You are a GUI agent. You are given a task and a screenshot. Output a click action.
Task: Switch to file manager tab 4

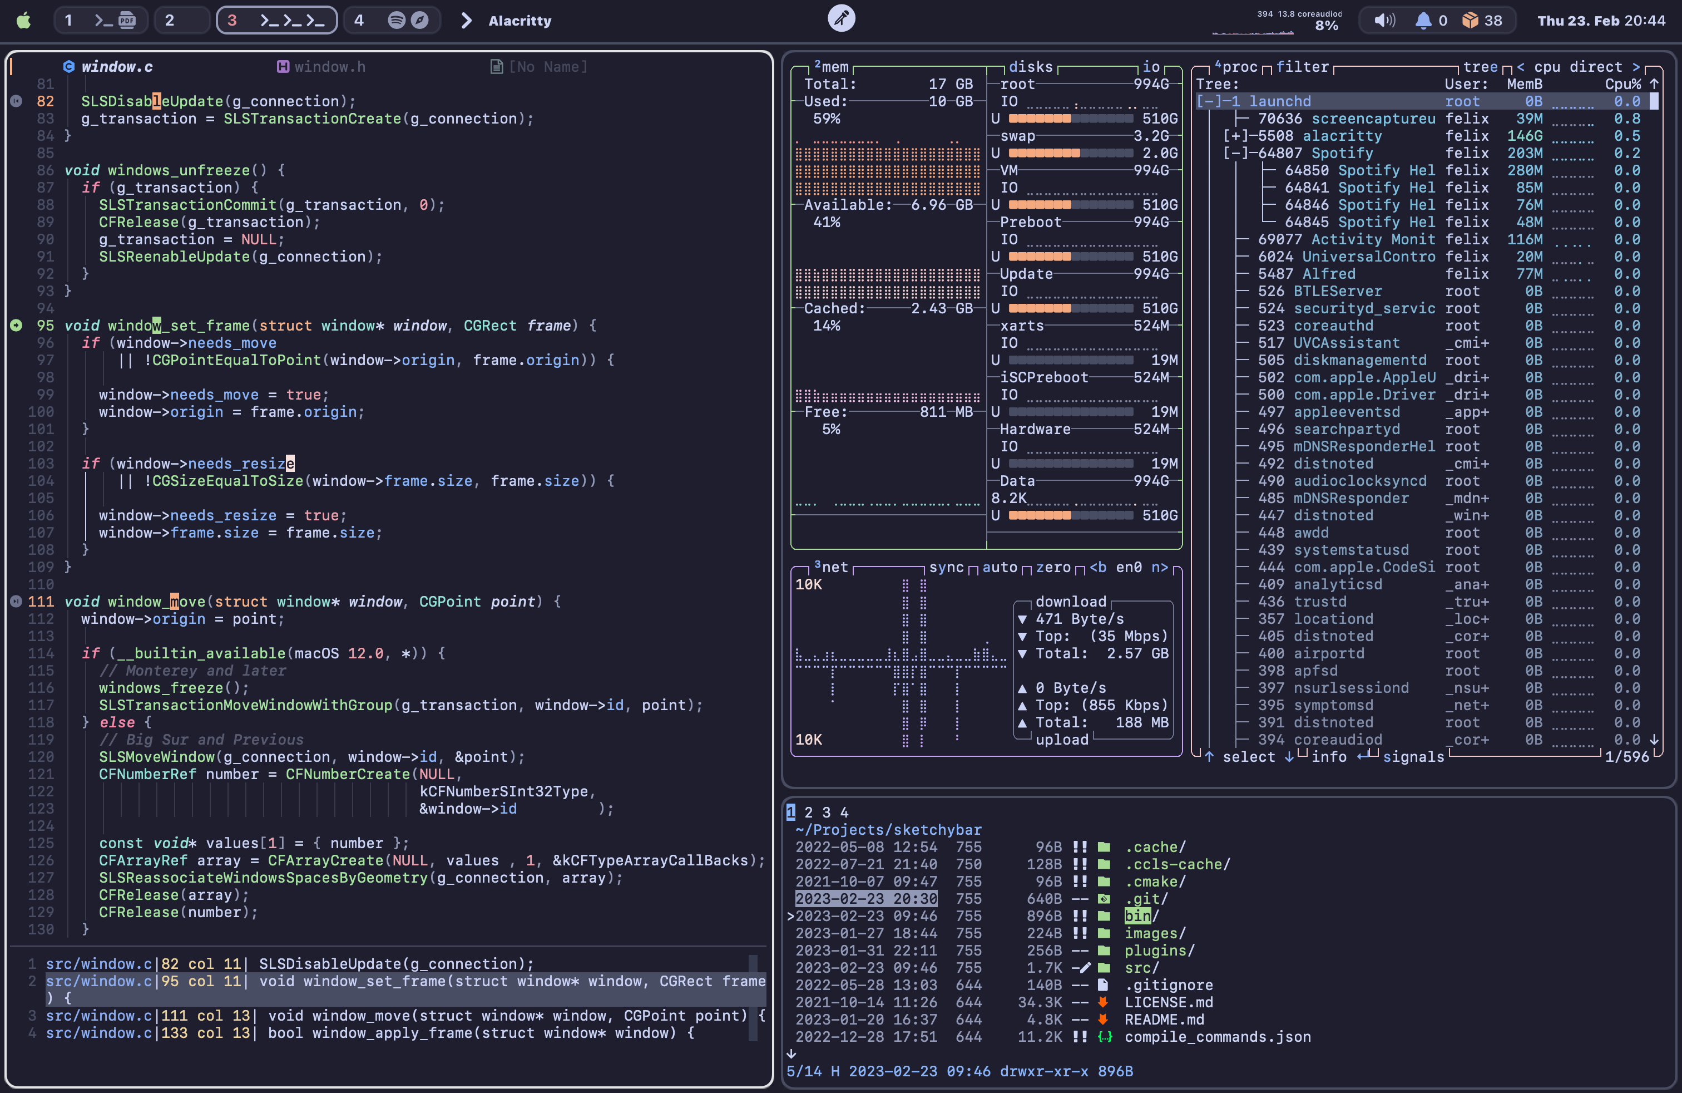(x=844, y=813)
